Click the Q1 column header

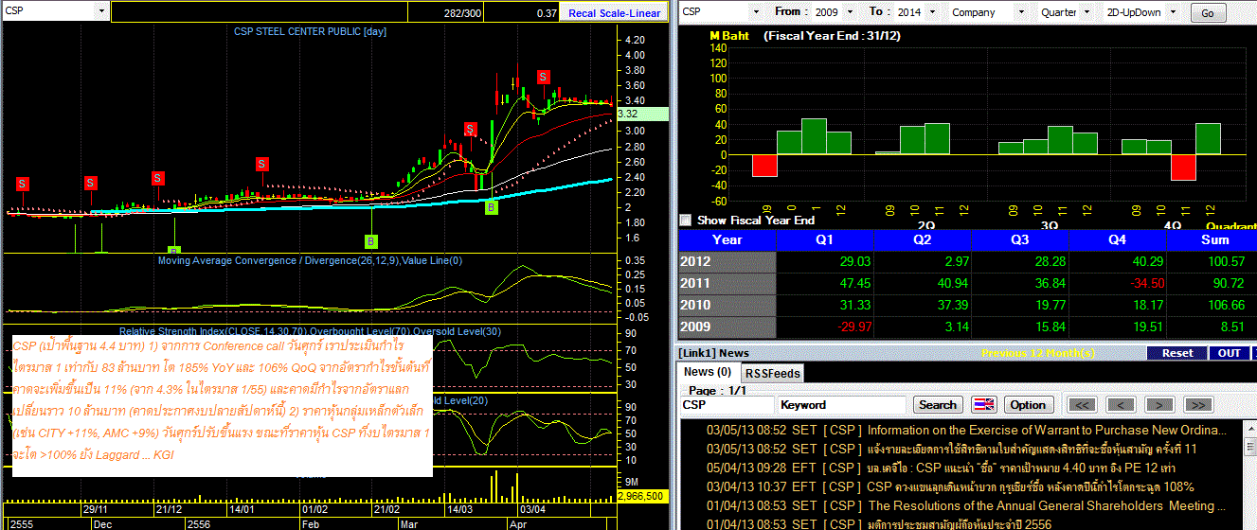point(824,239)
